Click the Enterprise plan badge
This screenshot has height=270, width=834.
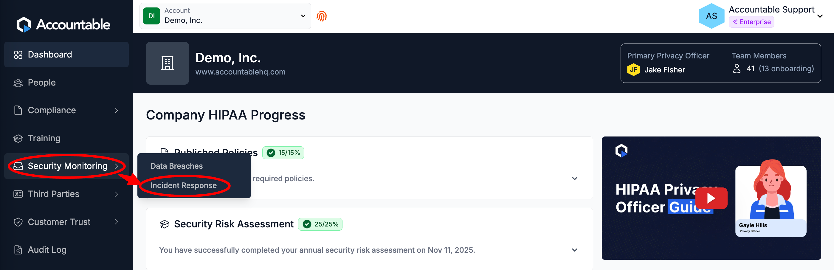[751, 22]
